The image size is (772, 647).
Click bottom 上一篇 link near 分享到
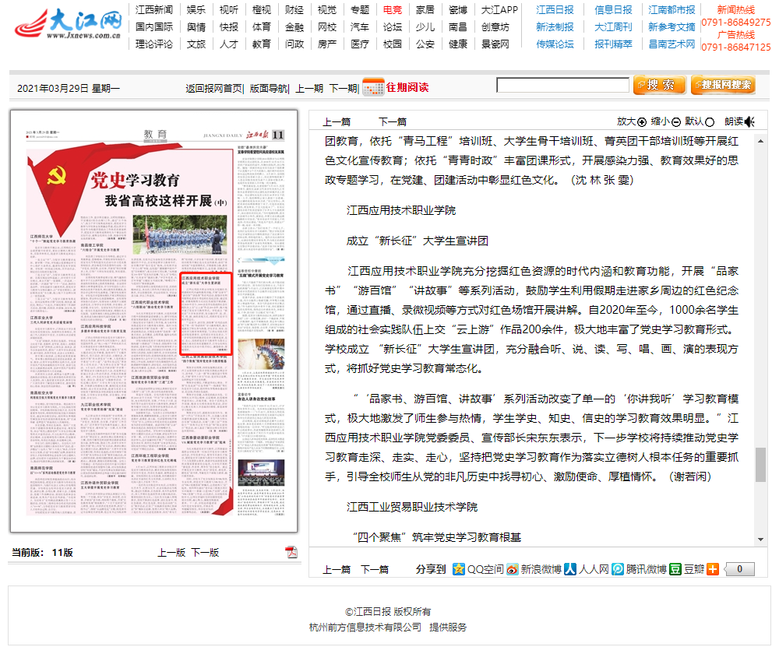pyautogui.click(x=337, y=570)
